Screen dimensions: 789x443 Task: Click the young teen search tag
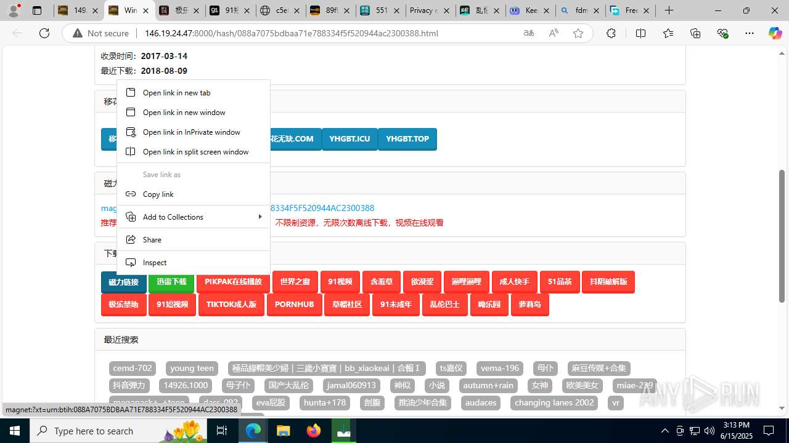click(192, 368)
